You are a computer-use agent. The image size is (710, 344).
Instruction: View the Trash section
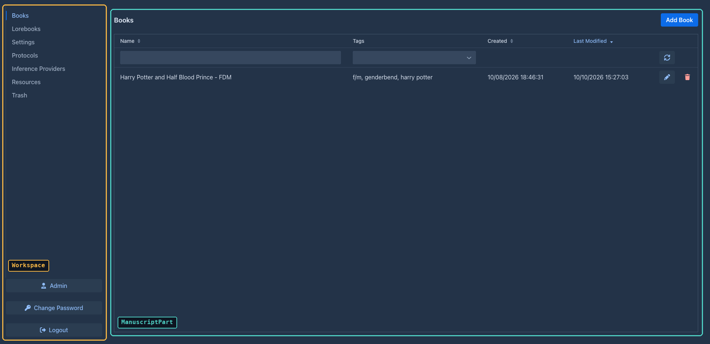[19, 95]
